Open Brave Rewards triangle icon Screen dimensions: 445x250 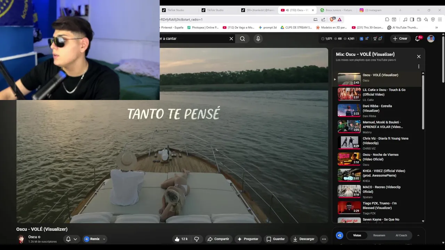point(340,19)
